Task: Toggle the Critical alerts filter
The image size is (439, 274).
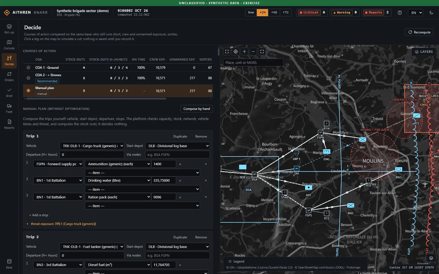Action: [312, 13]
